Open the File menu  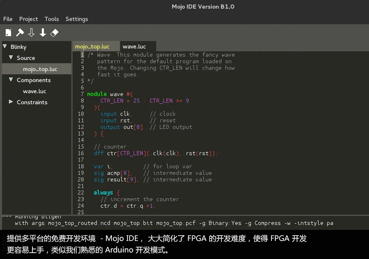click(x=8, y=19)
